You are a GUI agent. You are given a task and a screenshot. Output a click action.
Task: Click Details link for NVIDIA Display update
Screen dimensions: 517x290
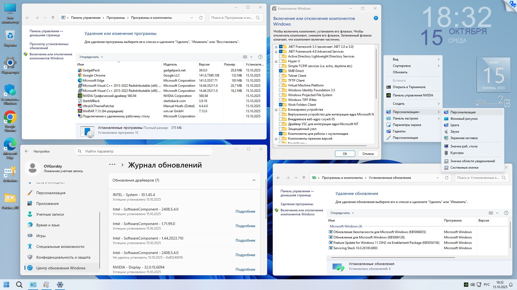(245, 269)
